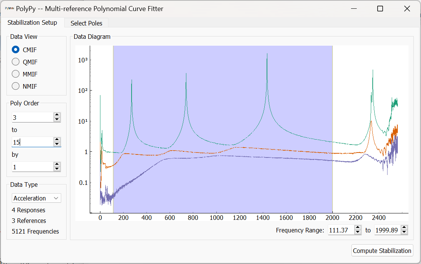Open the Data Type dropdown showing Acceleration
Image resolution: width=421 pixels, height=264 pixels.
coord(56,198)
